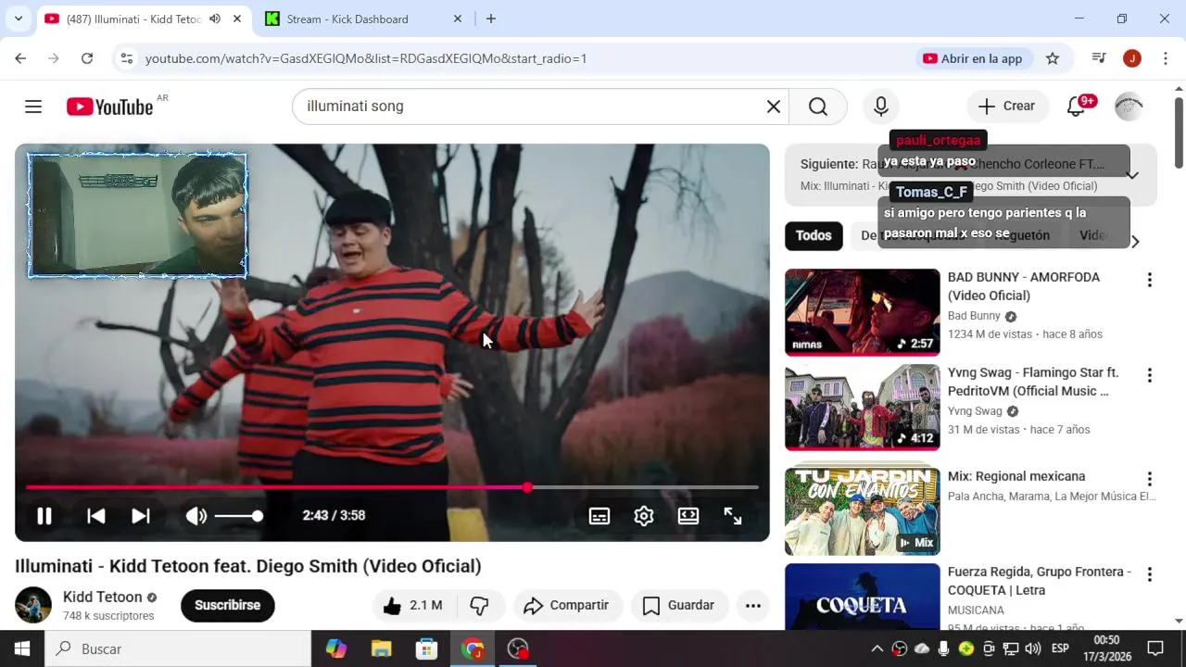Seek on the video progress bar
The image size is (1186, 667).
(392, 487)
